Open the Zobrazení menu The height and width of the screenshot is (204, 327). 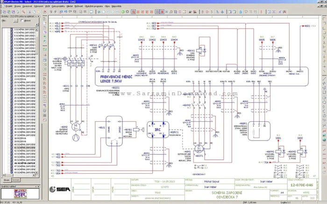pyautogui.click(x=38, y=6)
